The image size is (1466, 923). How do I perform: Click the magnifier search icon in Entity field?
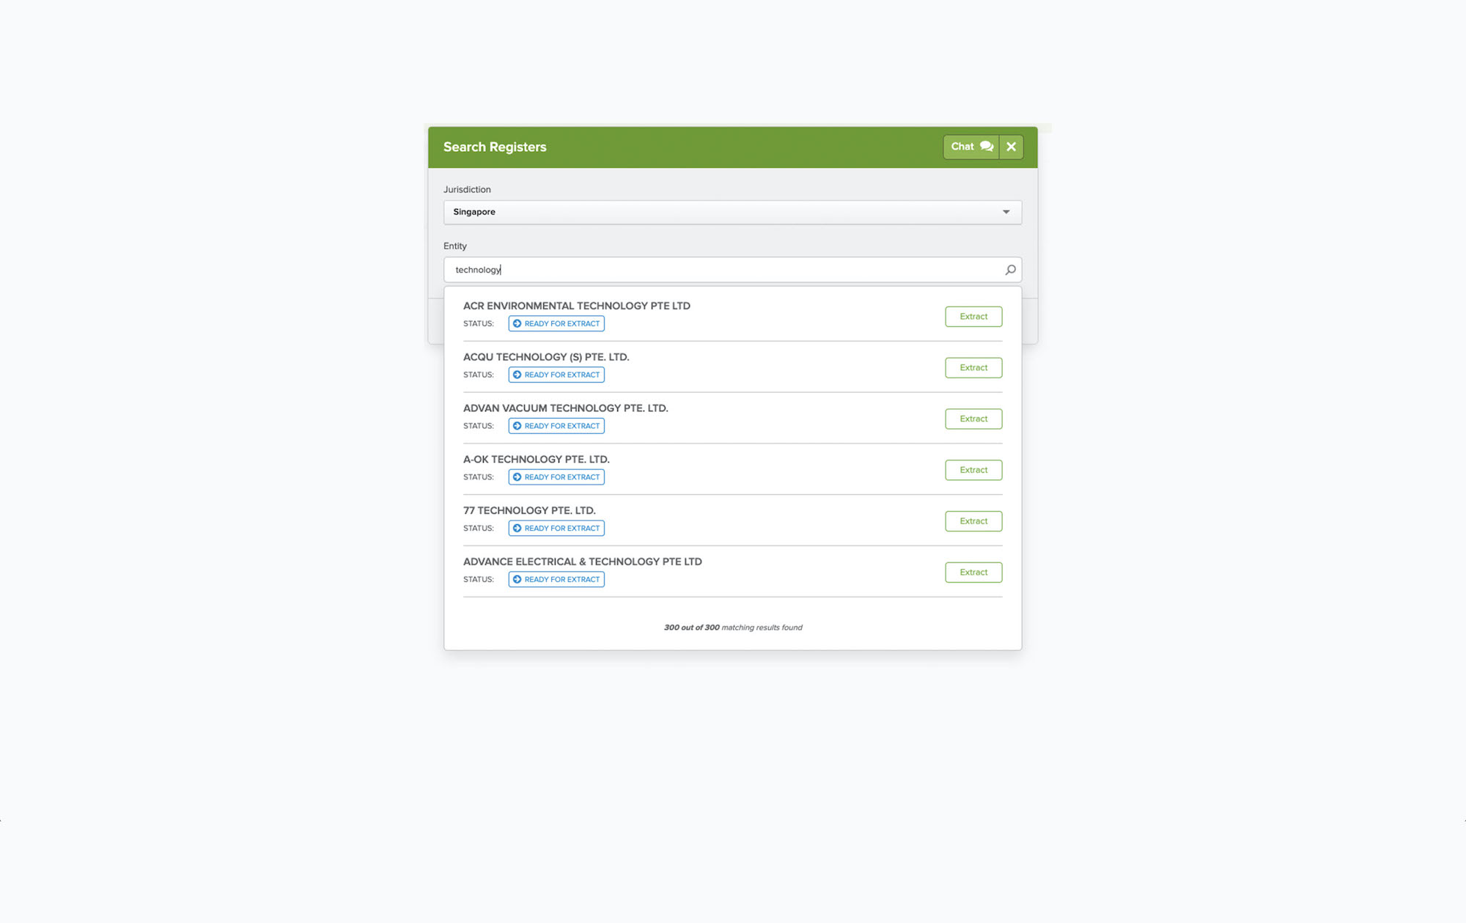1010,270
